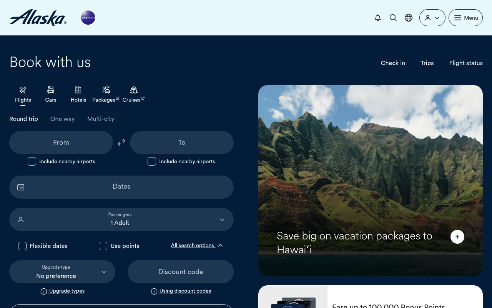Open the Packages booking tab
Image resolution: width=492 pixels, height=308 pixels.
106,94
